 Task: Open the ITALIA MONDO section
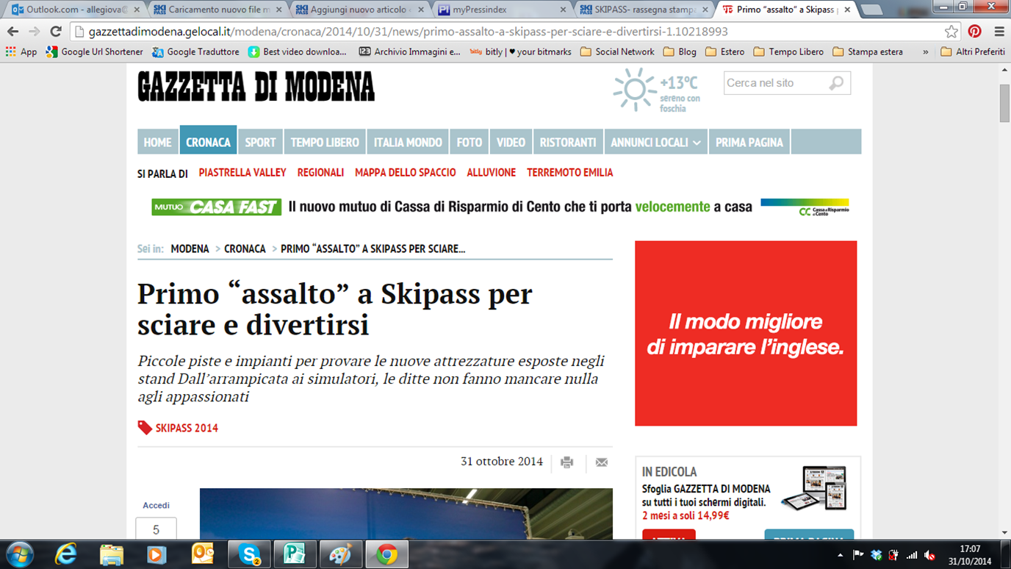(x=408, y=142)
